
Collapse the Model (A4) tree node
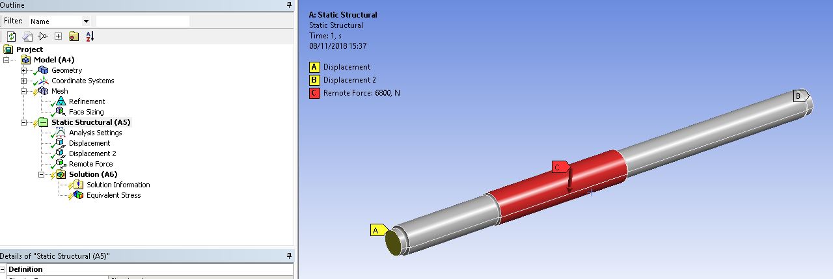[7, 60]
